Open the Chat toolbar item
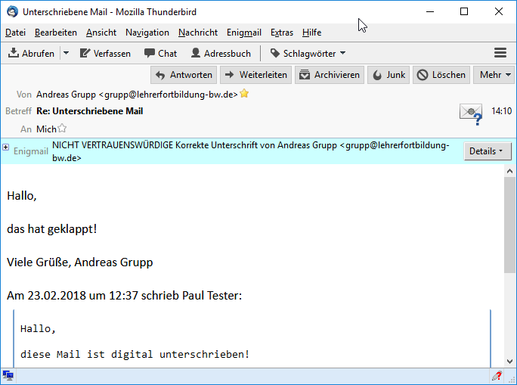517x385 pixels. point(160,54)
